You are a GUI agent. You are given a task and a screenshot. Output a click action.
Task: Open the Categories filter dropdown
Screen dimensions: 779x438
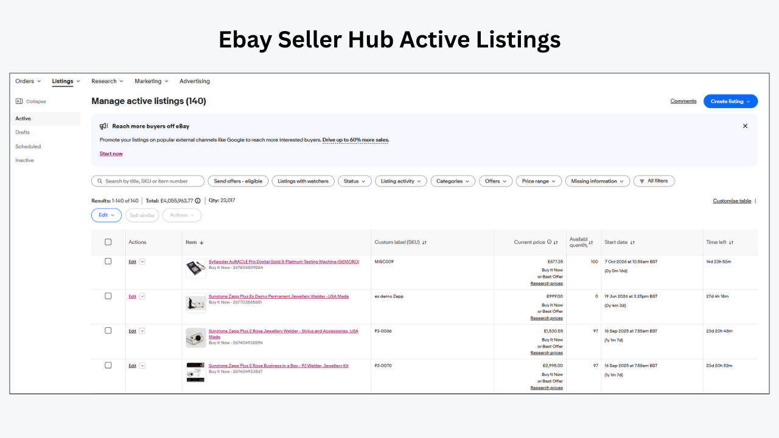point(453,181)
